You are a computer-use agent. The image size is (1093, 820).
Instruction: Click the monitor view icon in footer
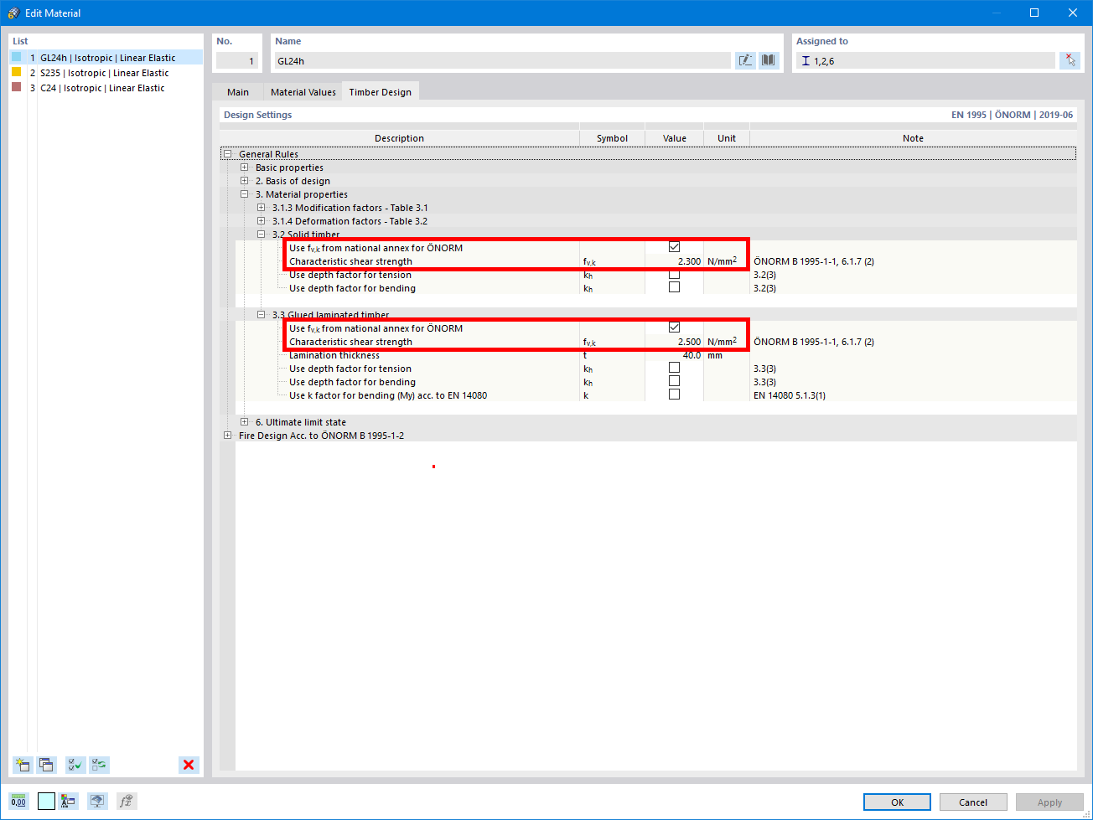click(98, 801)
